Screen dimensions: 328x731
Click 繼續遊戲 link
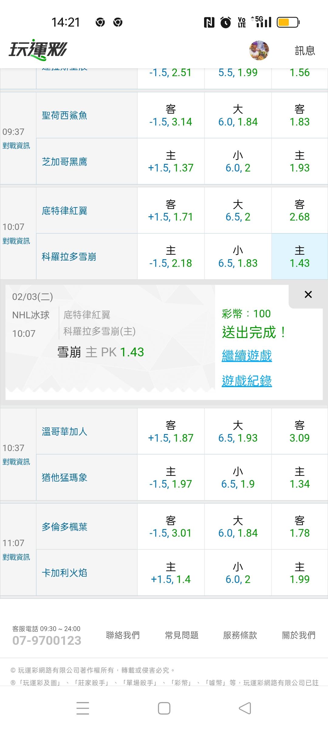(247, 356)
